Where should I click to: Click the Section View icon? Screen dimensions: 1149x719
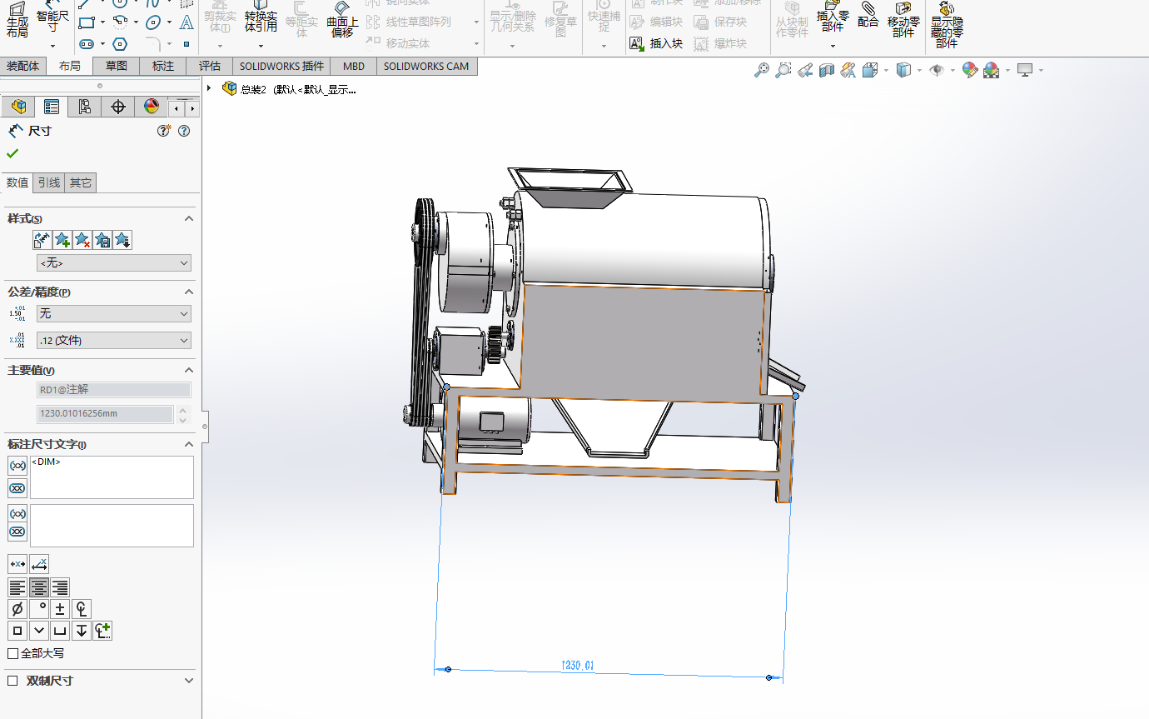pos(827,71)
